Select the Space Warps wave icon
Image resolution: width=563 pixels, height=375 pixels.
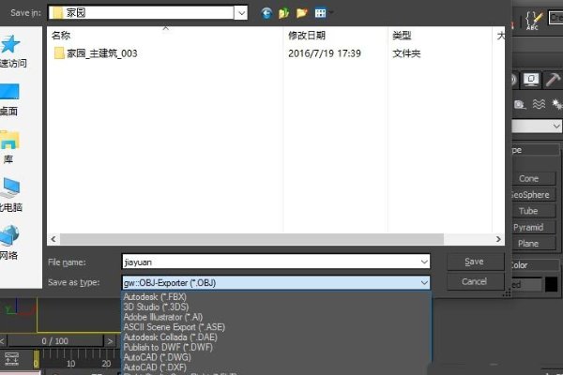[540, 104]
